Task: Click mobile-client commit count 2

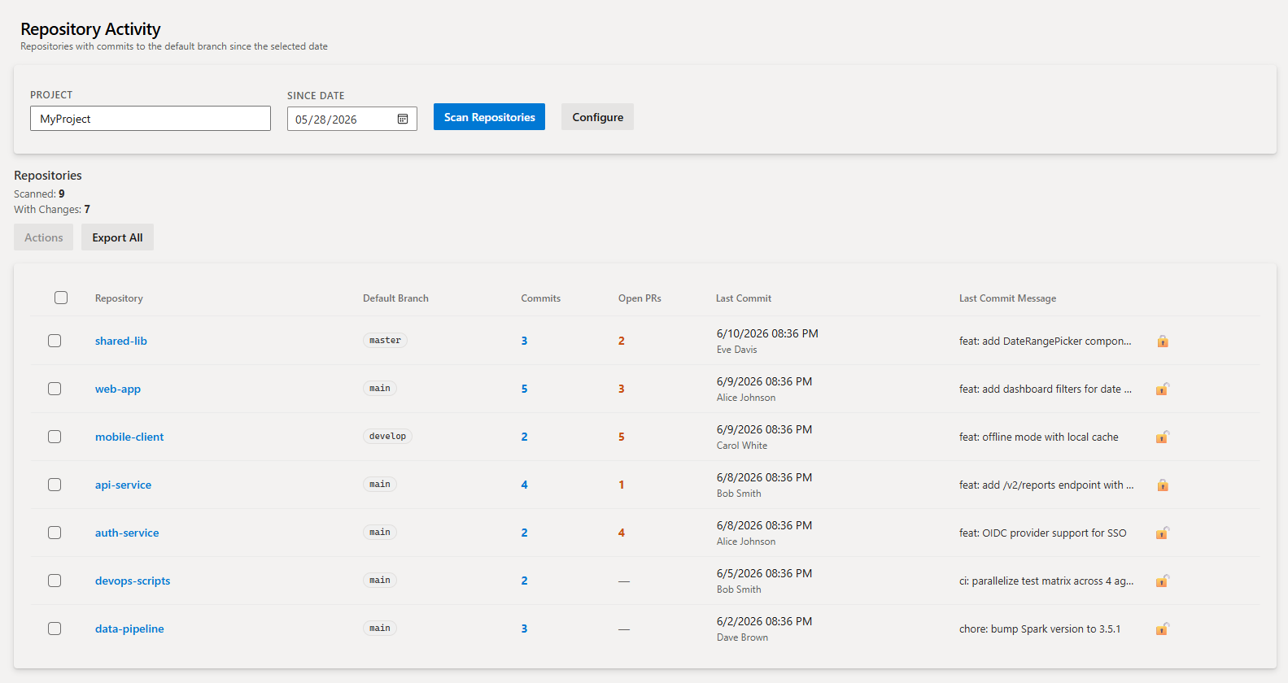Action: click(x=524, y=437)
